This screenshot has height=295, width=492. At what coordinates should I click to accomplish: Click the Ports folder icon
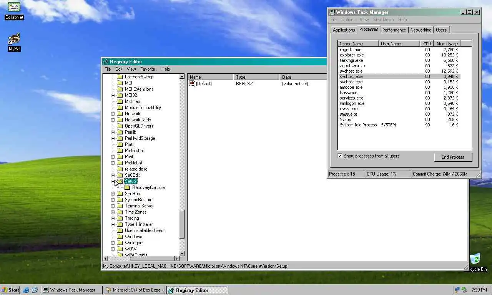pos(120,144)
